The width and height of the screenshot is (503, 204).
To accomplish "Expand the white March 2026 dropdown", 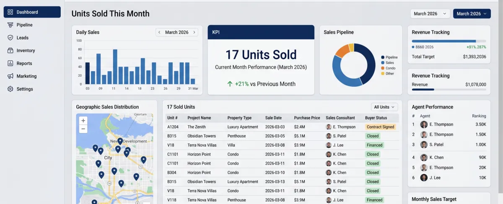I will [x=430, y=14].
